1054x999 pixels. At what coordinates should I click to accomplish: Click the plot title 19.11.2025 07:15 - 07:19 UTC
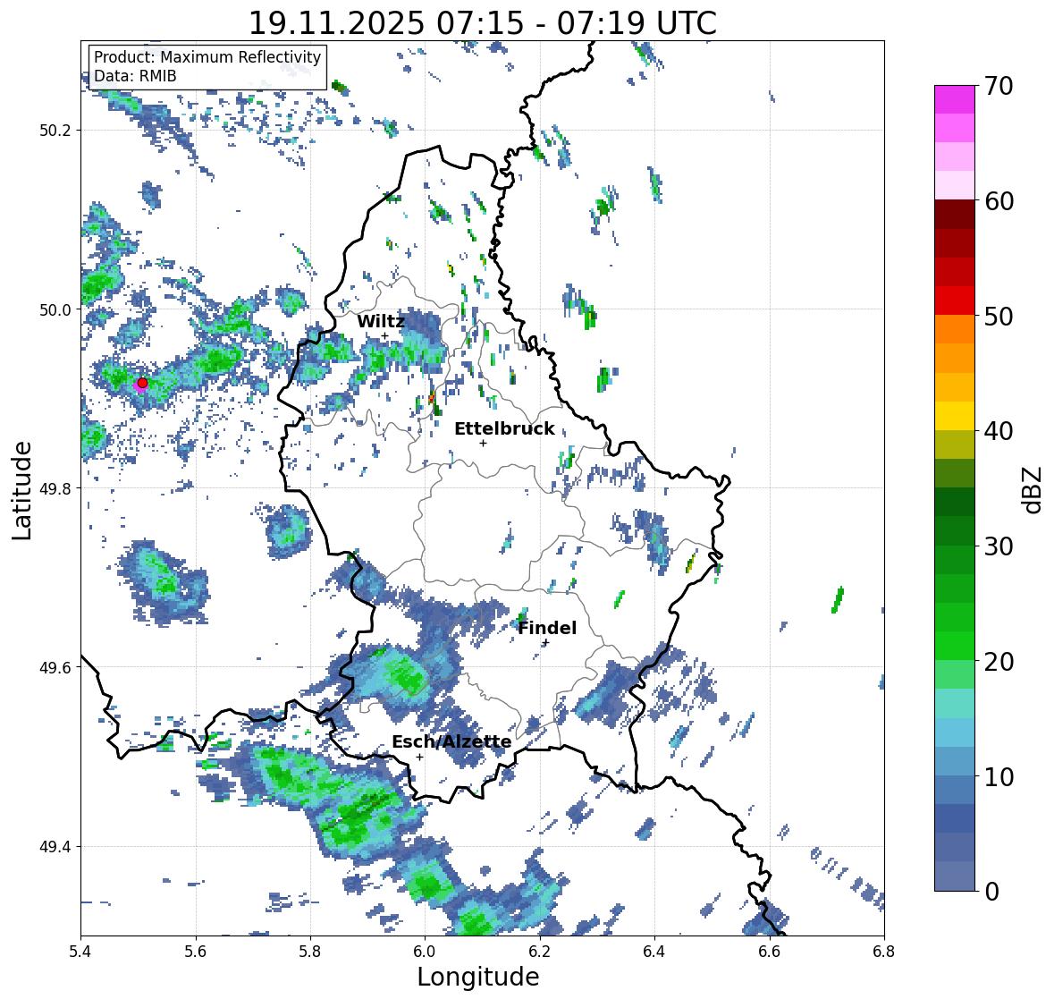tap(483, 23)
